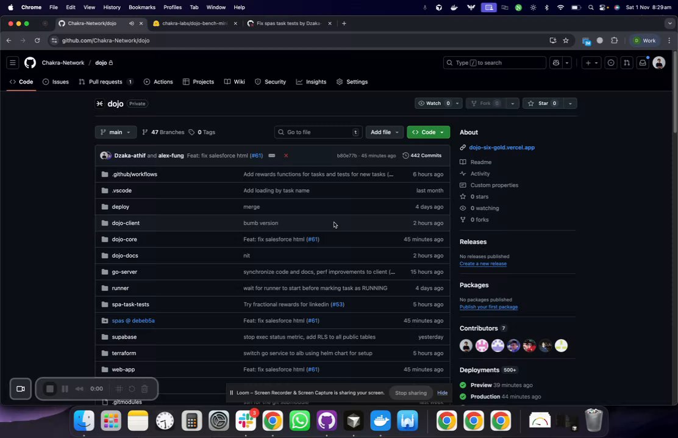Open Finder from the Dock
678x438 pixels.
(x=84, y=421)
